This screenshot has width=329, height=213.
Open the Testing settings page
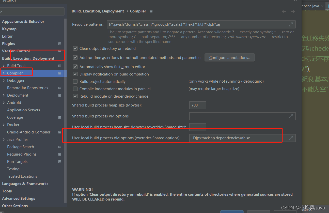13,169
